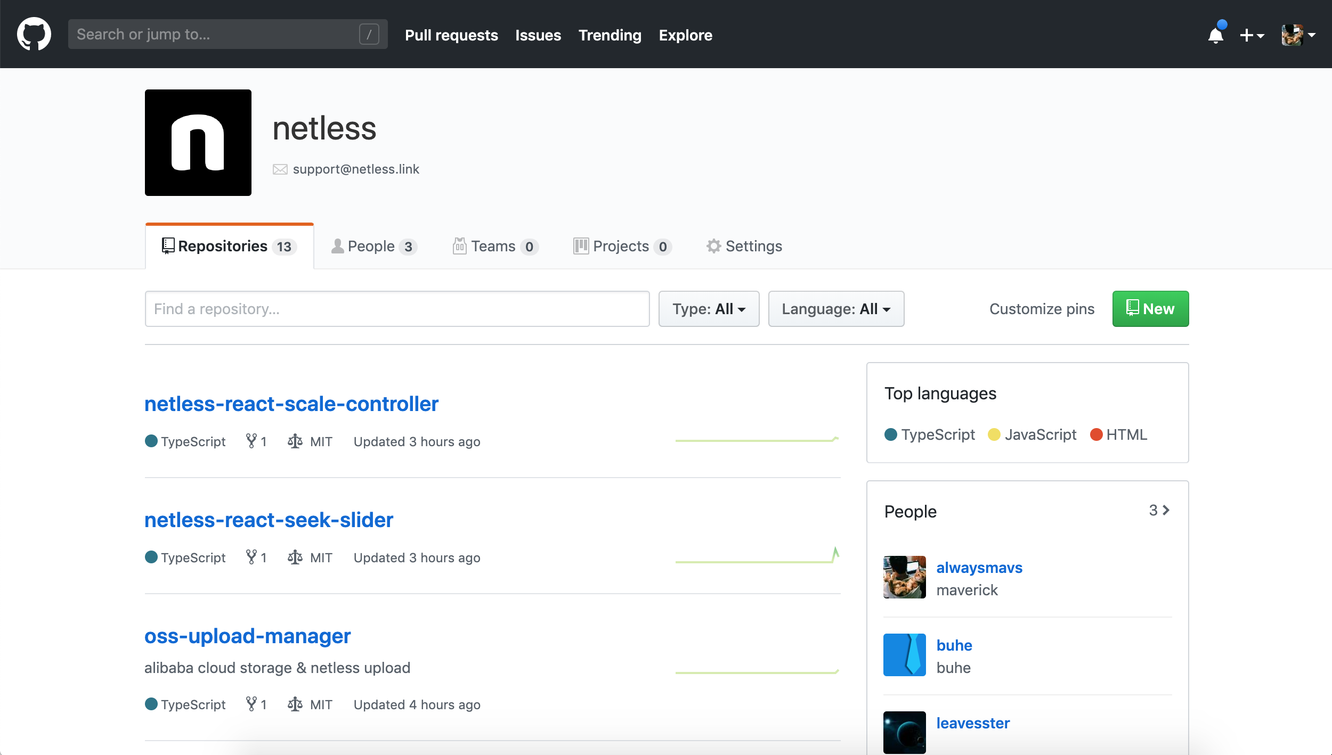Click the slash shortcut icon in search box
This screenshot has height=755, width=1332.
click(x=369, y=34)
